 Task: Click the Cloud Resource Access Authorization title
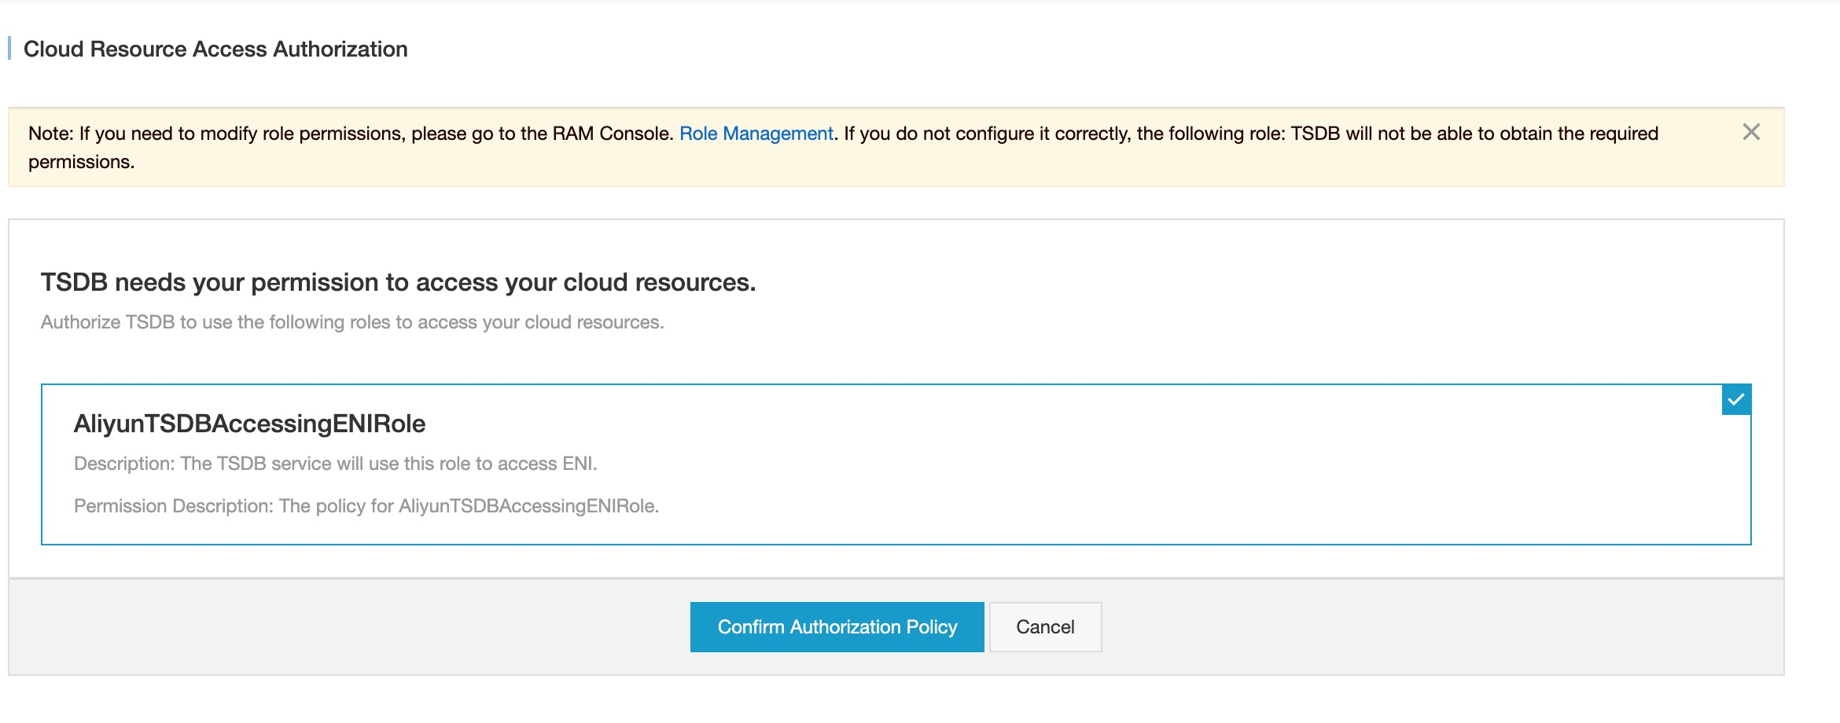pyautogui.click(x=215, y=49)
